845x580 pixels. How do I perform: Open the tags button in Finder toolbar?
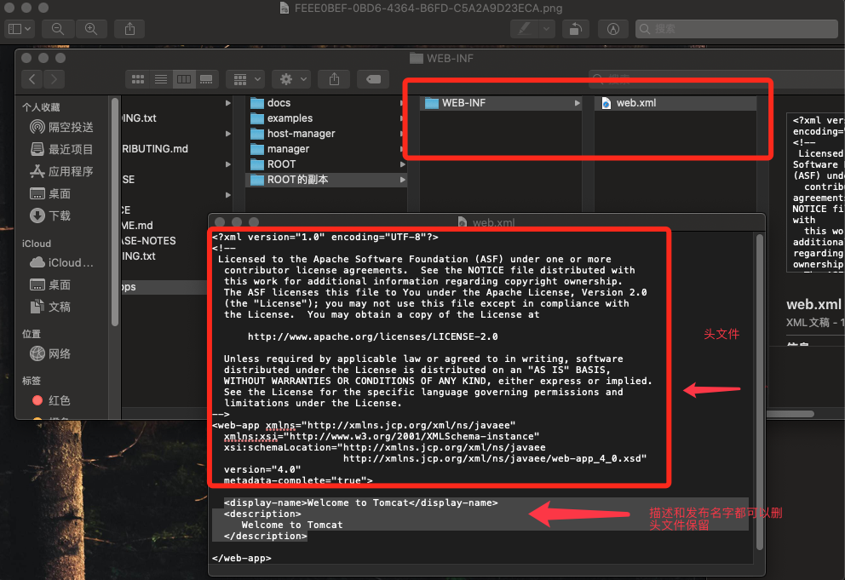tap(372, 78)
